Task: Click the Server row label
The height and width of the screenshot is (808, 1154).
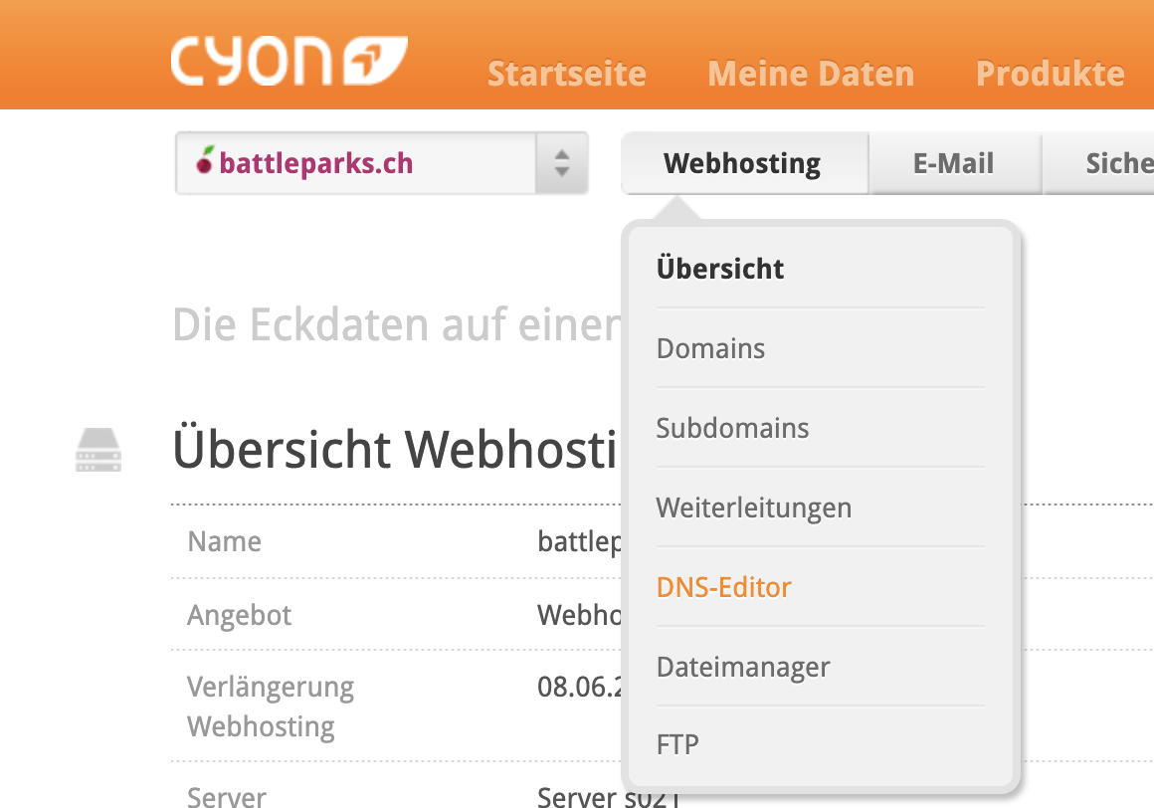Action: pyautogui.click(x=227, y=796)
